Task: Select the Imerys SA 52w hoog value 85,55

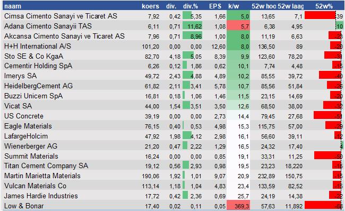Action: tap(268, 76)
